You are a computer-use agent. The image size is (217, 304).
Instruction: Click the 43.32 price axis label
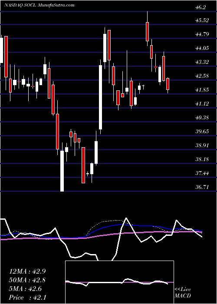pyautogui.click(x=202, y=62)
